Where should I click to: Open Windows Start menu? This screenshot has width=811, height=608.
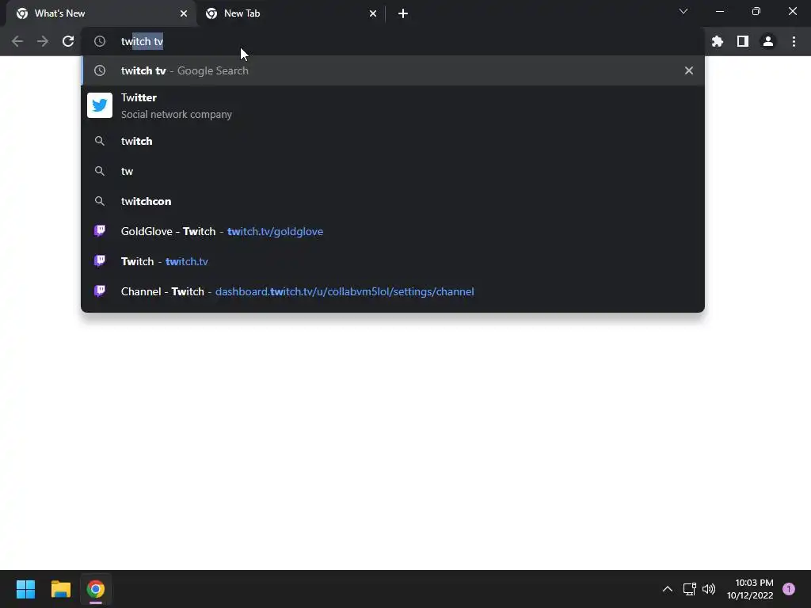coord(25,589)
